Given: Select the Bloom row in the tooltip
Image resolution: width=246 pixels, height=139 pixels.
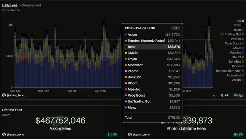Looking at the screenshot, I should 152,83.
